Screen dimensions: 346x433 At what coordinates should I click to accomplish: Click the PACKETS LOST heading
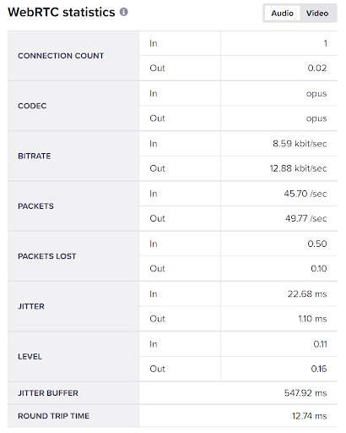coord(47,256)
